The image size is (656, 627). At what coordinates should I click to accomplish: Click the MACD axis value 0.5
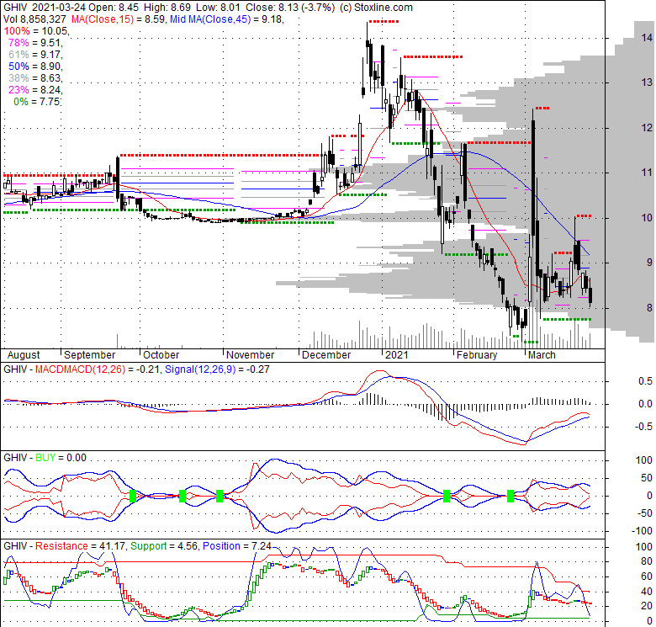(646, 381)
